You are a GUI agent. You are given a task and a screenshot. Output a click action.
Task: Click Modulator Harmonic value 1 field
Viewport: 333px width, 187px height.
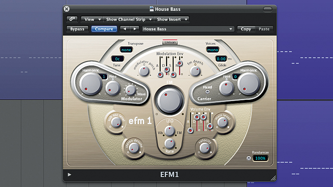pyautogui.click(x=103, y=77)
